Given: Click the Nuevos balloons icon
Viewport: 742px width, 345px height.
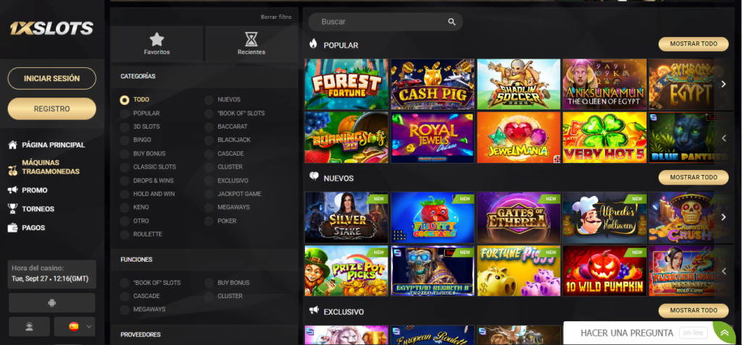Looking at the screenshot, I should [313, 176].
